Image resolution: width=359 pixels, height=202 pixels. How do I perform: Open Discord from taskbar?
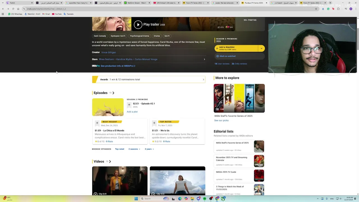pyautogui.click(x=199, y=199)
